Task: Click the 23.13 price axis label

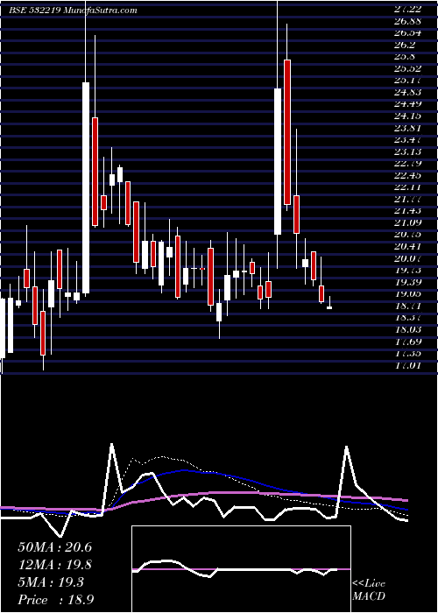Action: (x=407, y=151)
